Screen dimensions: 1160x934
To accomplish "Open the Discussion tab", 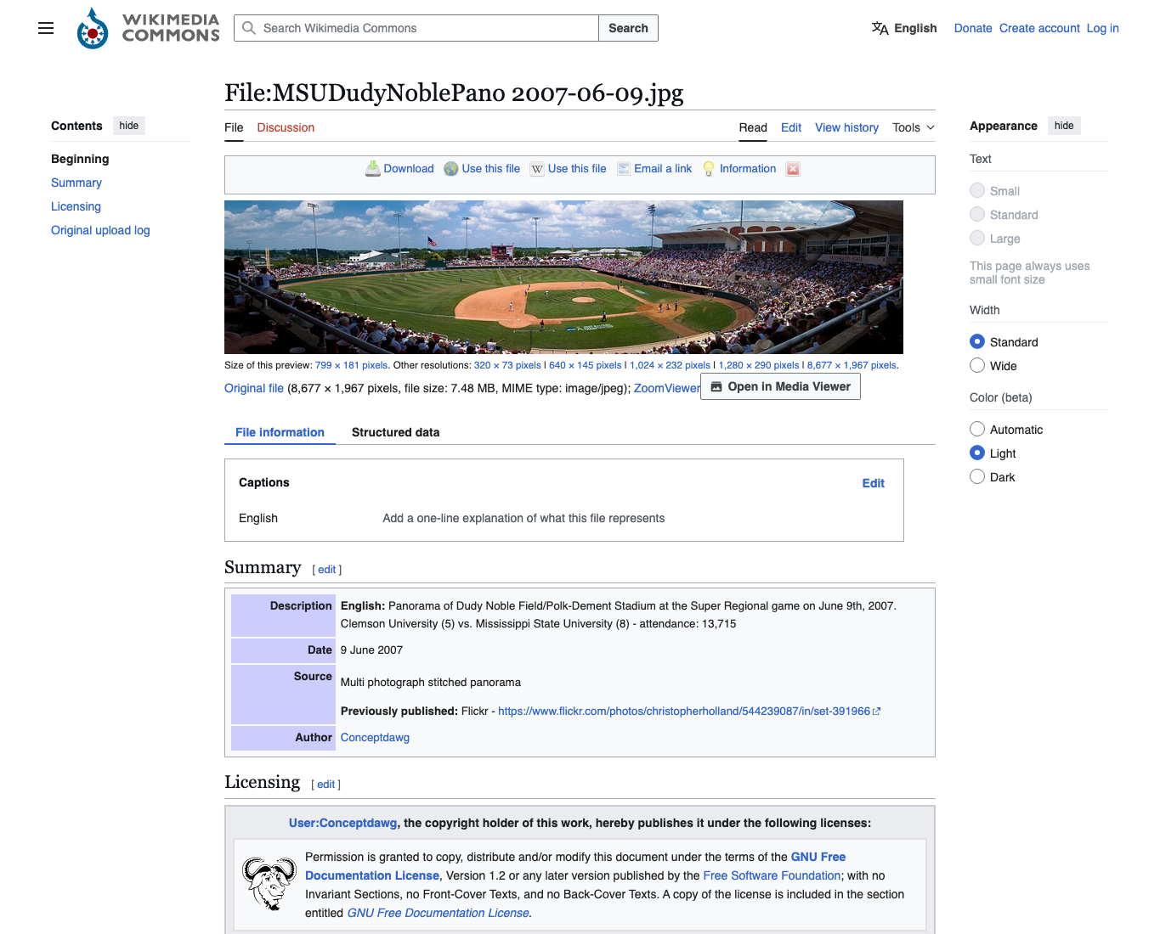I will 286,127.
